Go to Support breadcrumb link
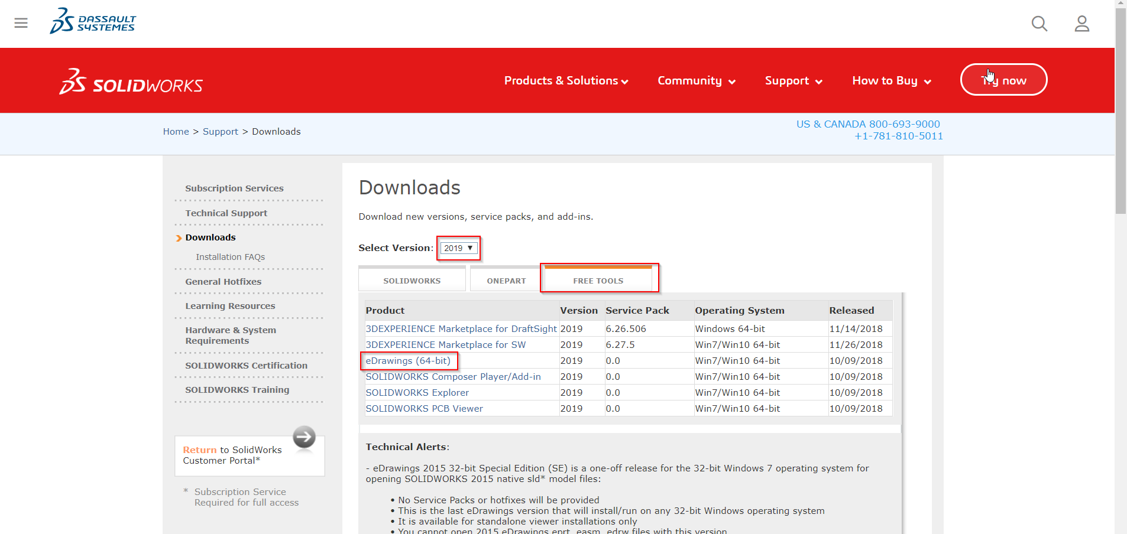 220,132
